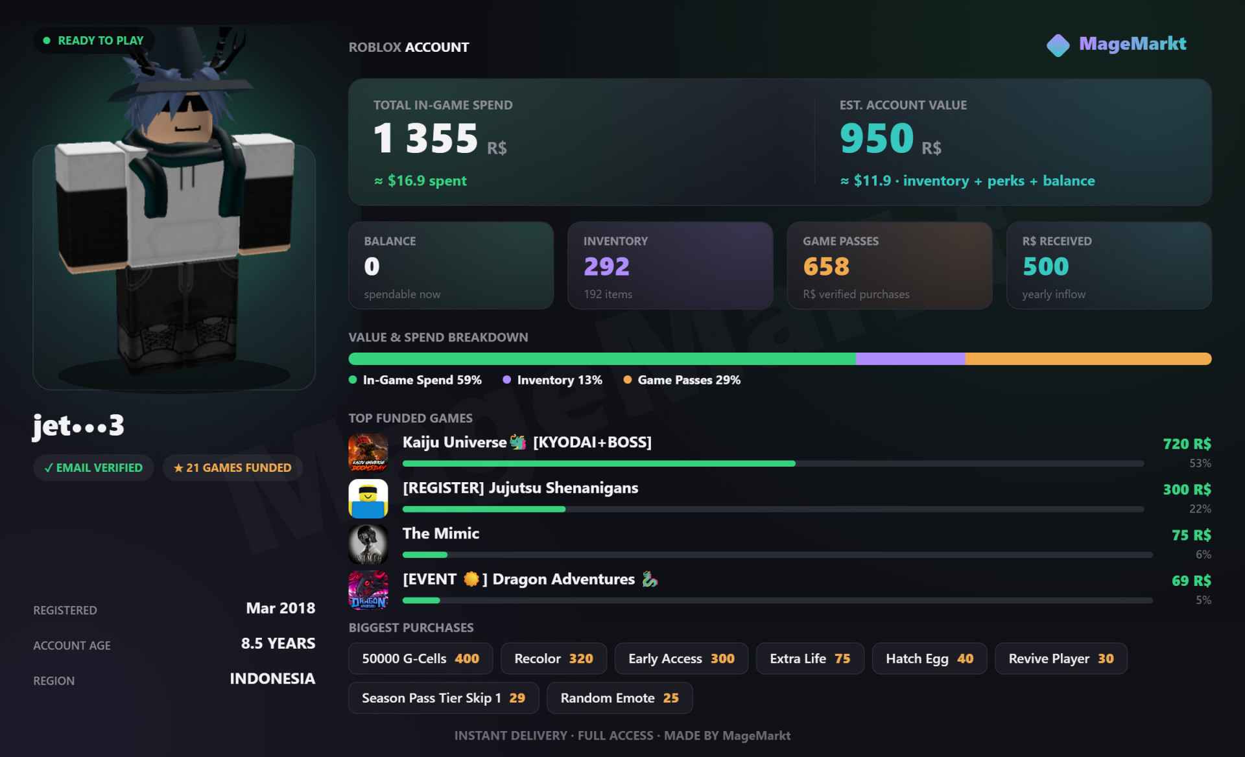Click 'Kaiju Universe [KYODAI+BOSS]' title

(x=527, y=443)
